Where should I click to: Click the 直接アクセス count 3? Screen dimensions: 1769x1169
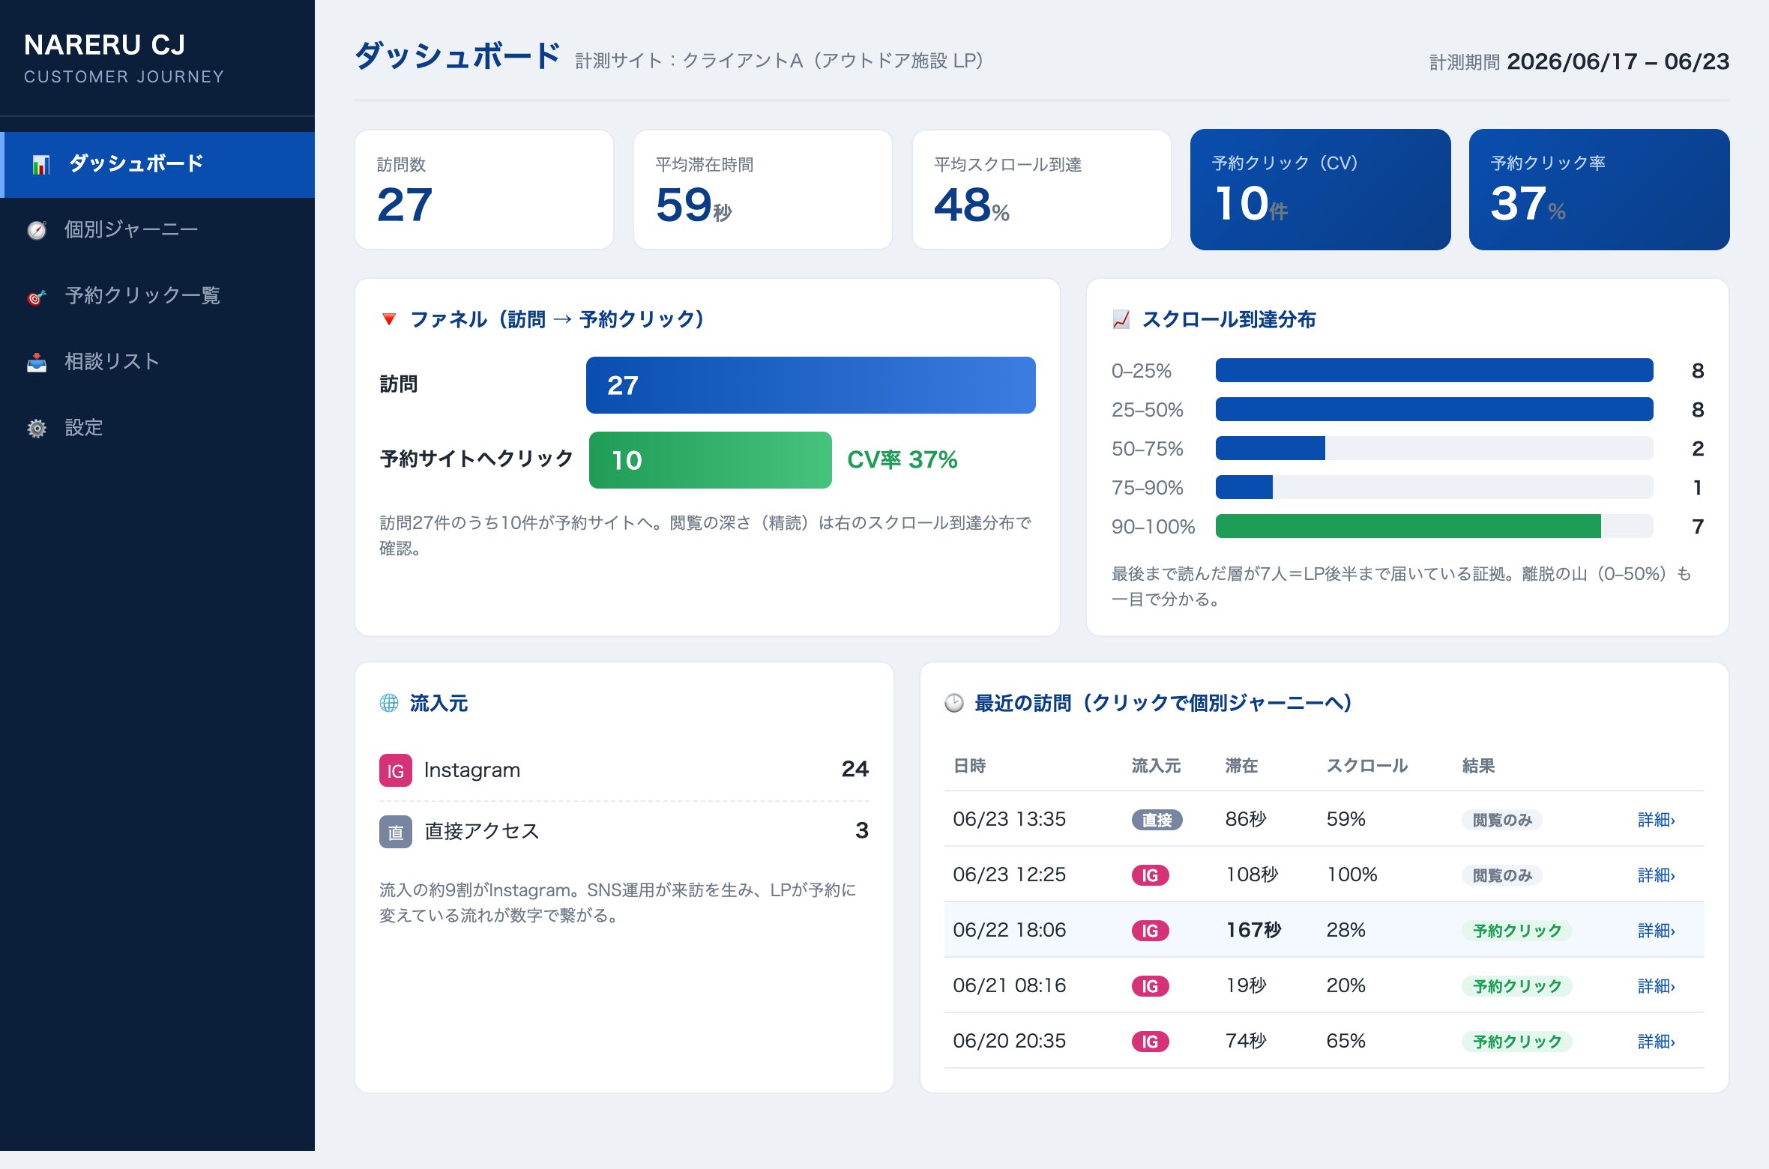(x=862, y=830)
